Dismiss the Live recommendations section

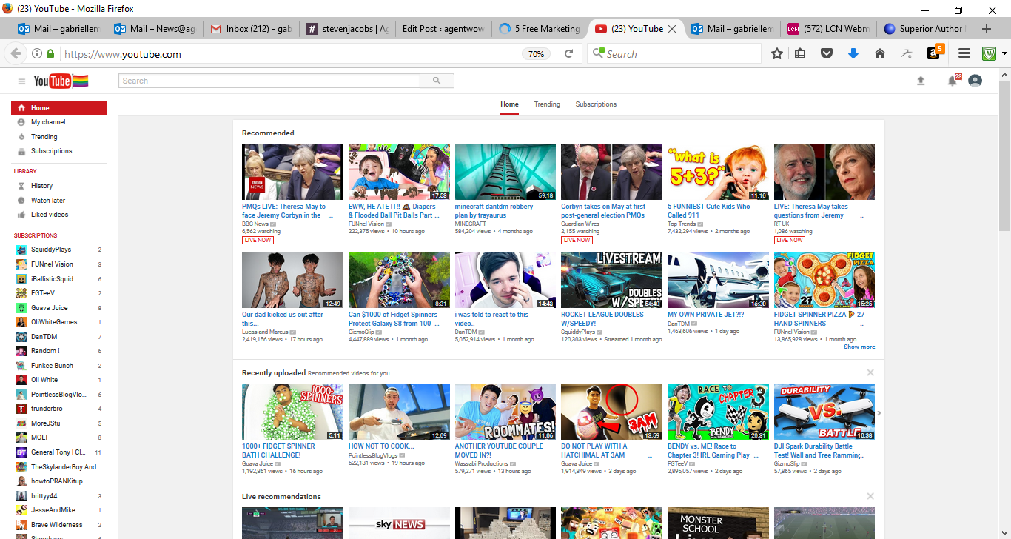(x=870, y=496)
